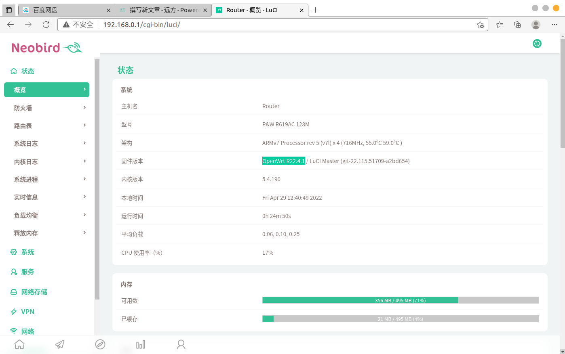Open the 释放内存 page
565x354 pixels.
[x=46, y=233]
